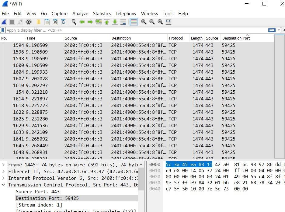The image size is (285, 212).
Task: Restart the current capture
Action: tap(20, 22)
